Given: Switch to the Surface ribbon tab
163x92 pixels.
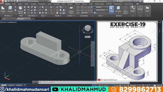Looking at the screenshot, I should [20, 4].
